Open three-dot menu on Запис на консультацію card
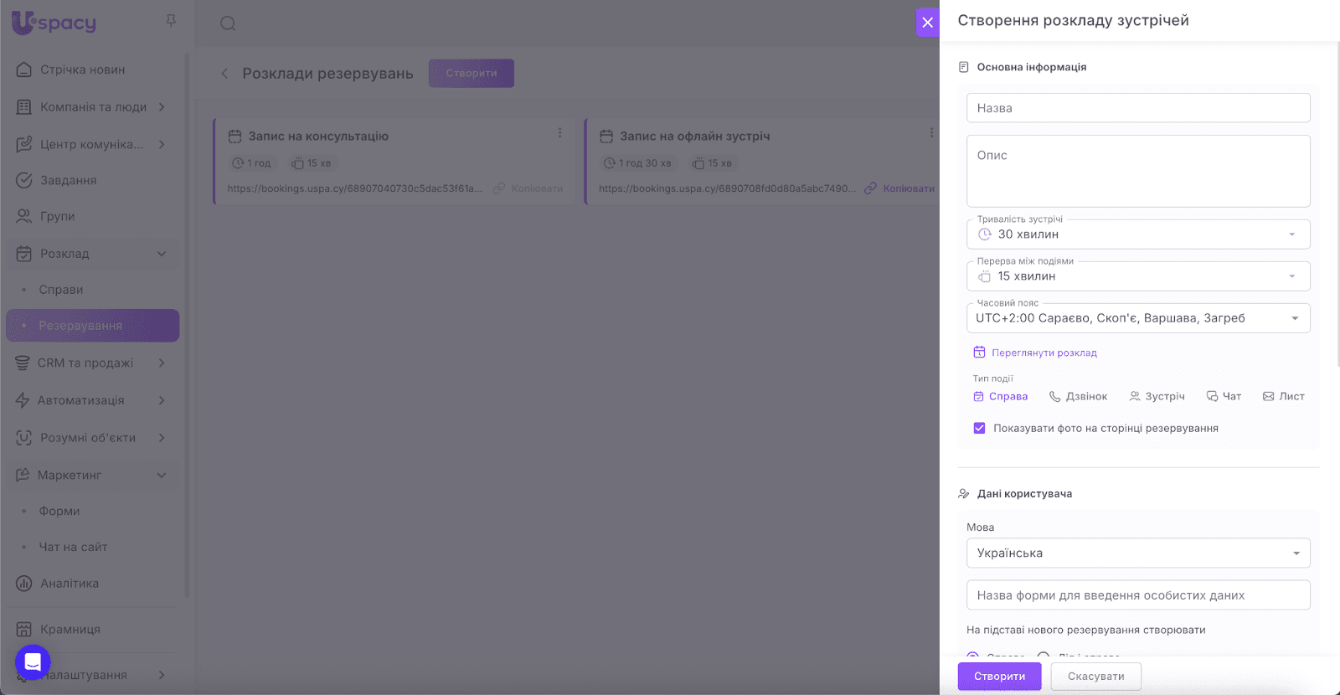 point(559,133)
